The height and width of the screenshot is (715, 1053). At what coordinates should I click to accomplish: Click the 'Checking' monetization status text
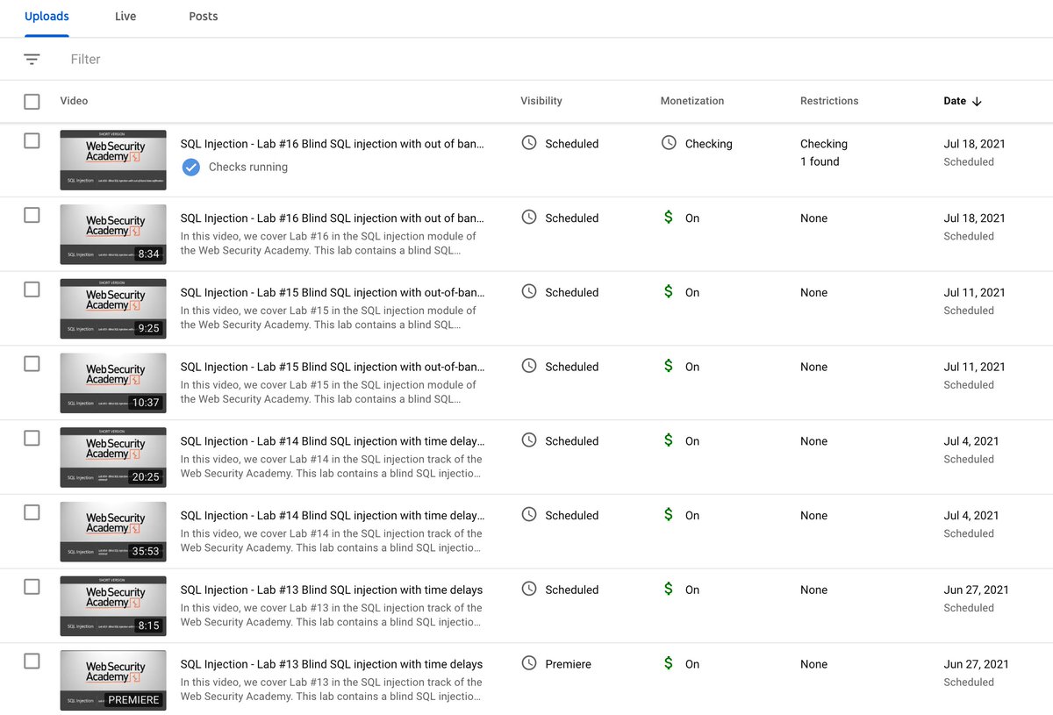click(708, 144)
